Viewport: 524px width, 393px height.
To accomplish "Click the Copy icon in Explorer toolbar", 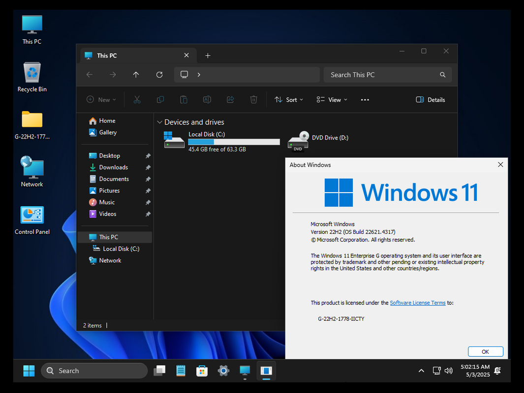I will click(x=160, y=100).
